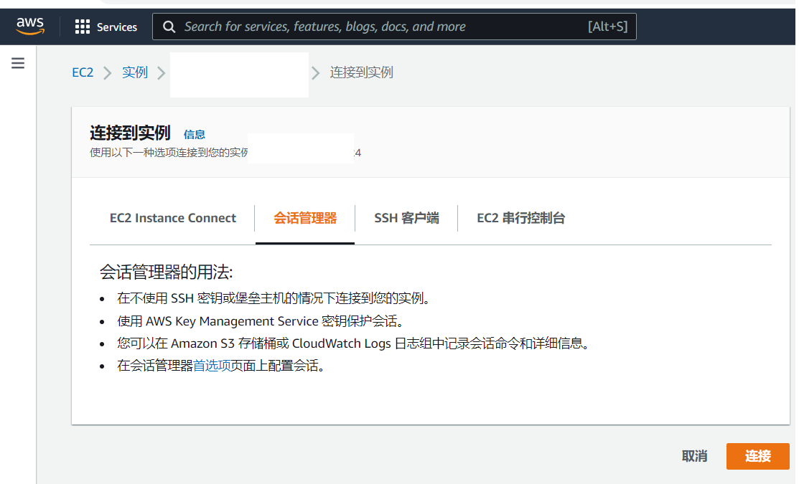Open the 首选项 preferences link

pos(212,366)
